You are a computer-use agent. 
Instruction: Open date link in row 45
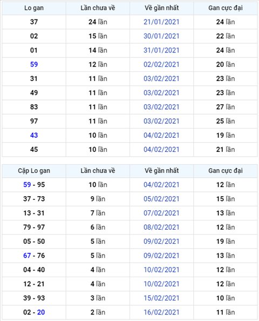(161, 150)
